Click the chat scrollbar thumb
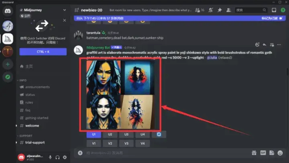The width and height of the screenshot is (289, 163). 287,72
